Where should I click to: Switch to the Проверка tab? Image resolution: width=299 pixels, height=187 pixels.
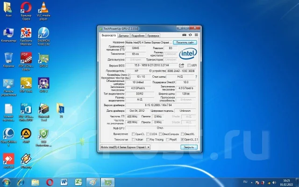pyautogui.click(x=153, y=36)
